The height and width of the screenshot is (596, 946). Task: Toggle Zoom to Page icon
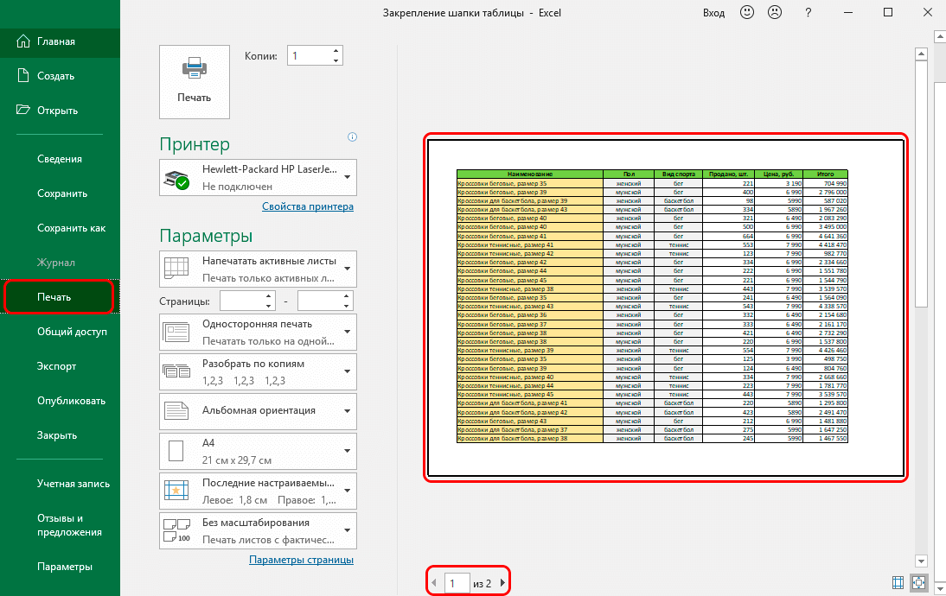(x=918, y=583)
